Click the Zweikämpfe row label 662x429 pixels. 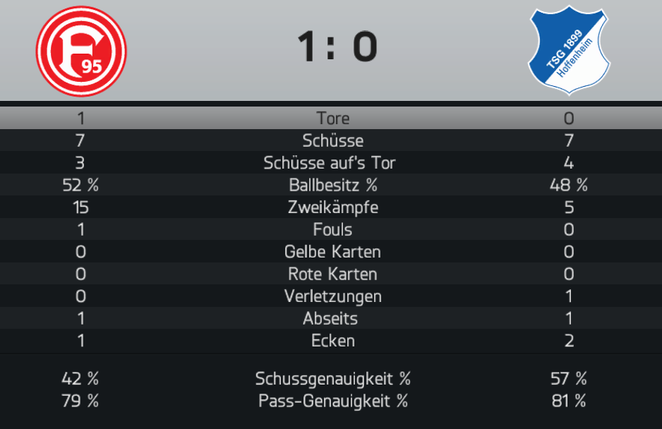point(332,207)
